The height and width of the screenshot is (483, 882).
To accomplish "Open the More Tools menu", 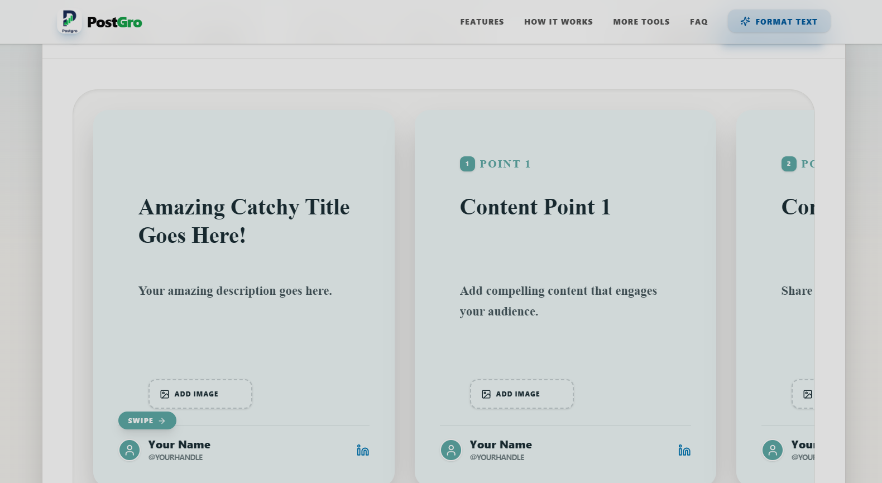I will [641, 22].
